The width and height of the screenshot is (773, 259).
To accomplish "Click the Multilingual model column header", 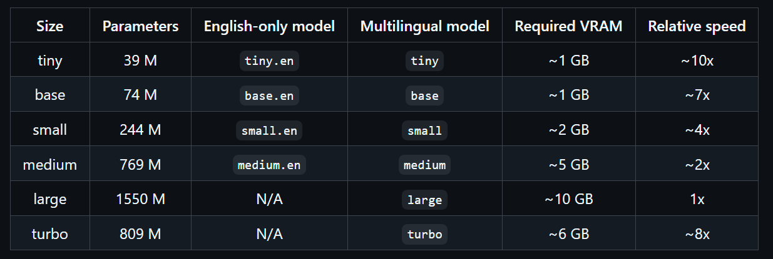I will (424, 26).
